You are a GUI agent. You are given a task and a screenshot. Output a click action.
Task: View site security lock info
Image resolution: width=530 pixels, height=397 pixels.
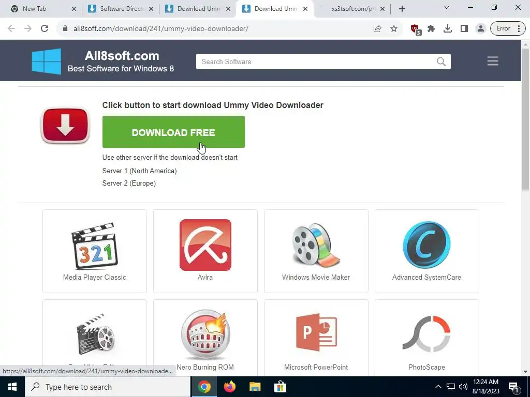pyautogui.click(x=65, y=29)
